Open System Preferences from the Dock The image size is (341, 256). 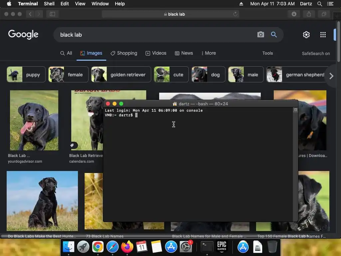pyautogui.click(x=186, y=247)
